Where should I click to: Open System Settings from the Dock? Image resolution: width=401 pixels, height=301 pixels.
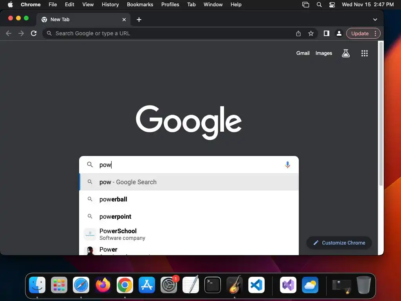tap(169, 285)
